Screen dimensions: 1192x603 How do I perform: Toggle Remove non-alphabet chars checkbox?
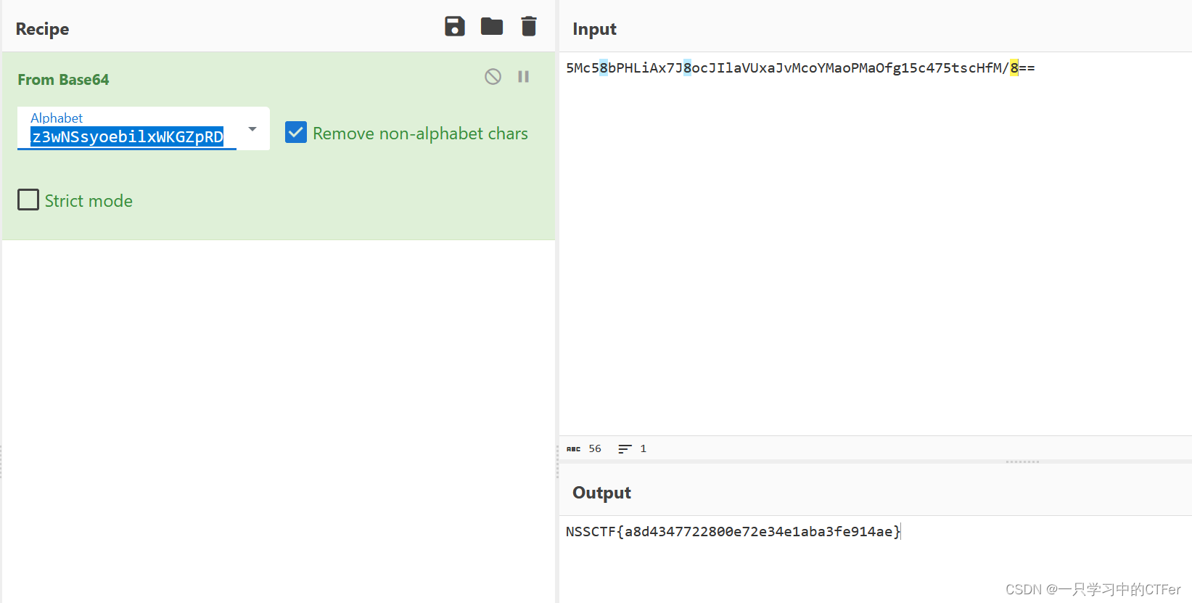(296, 133)
